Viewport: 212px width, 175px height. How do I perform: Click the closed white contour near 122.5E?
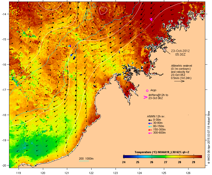point(103,11)
